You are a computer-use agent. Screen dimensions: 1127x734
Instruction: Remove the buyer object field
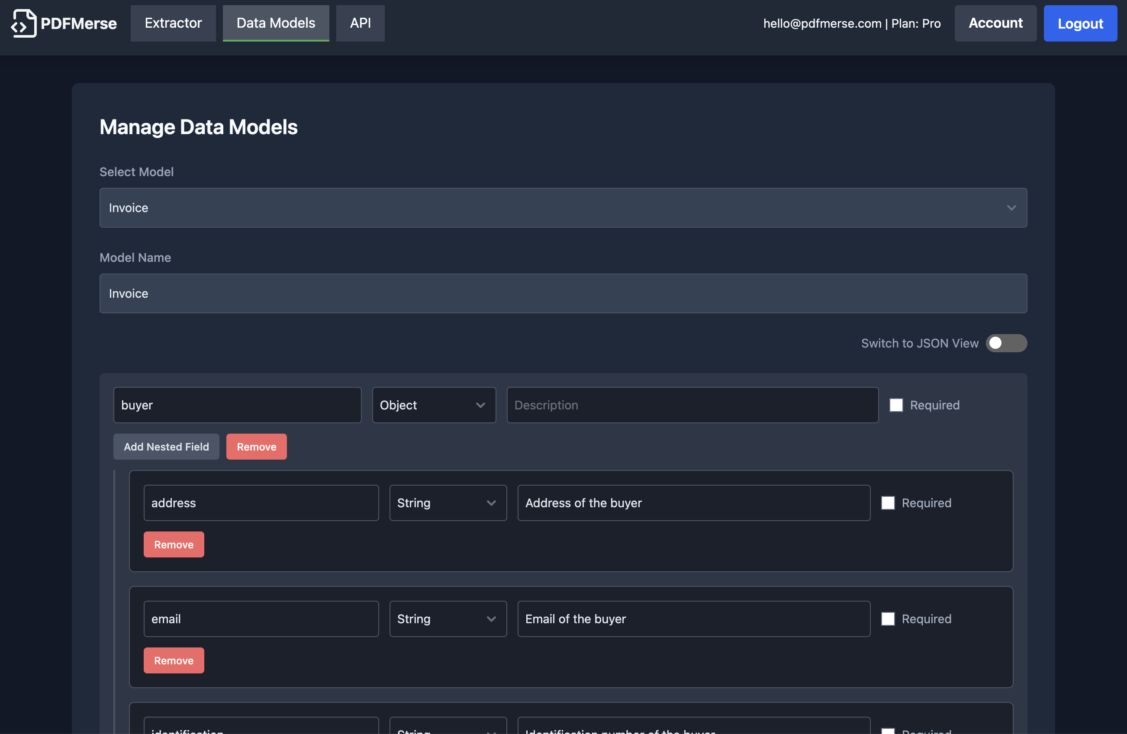[x=256, y=447]
